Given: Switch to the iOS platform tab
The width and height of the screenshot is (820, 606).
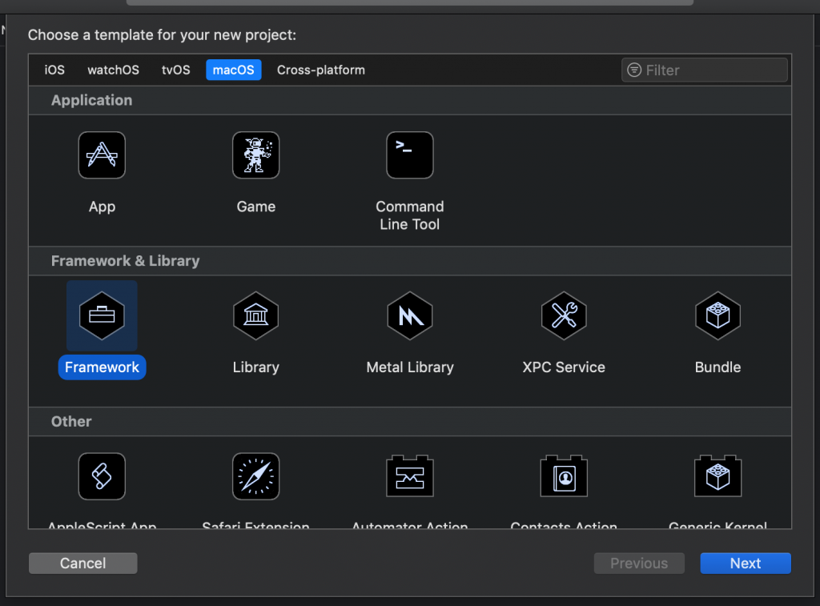Looking at the screenshot, I should point(54,70).
